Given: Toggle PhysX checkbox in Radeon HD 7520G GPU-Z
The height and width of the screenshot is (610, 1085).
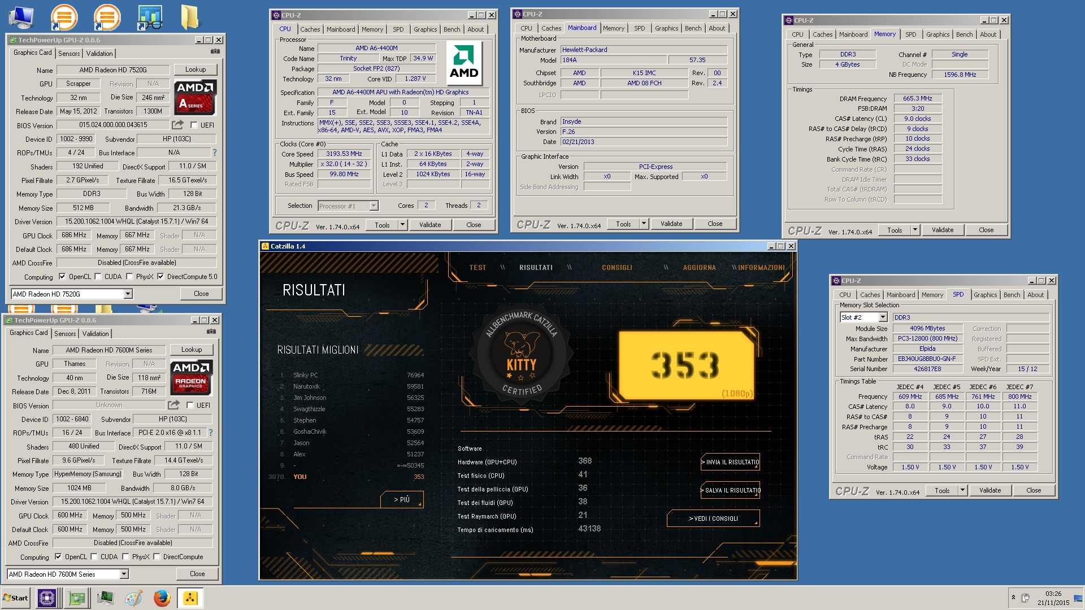Looking at the screenshot, I should point(129,277).
